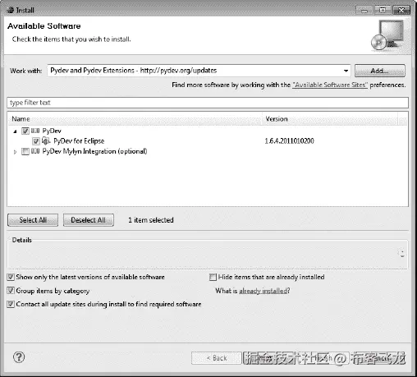Select the PyDev category row label
Viewport: 417px width, 377px height.
pos(52,131)
